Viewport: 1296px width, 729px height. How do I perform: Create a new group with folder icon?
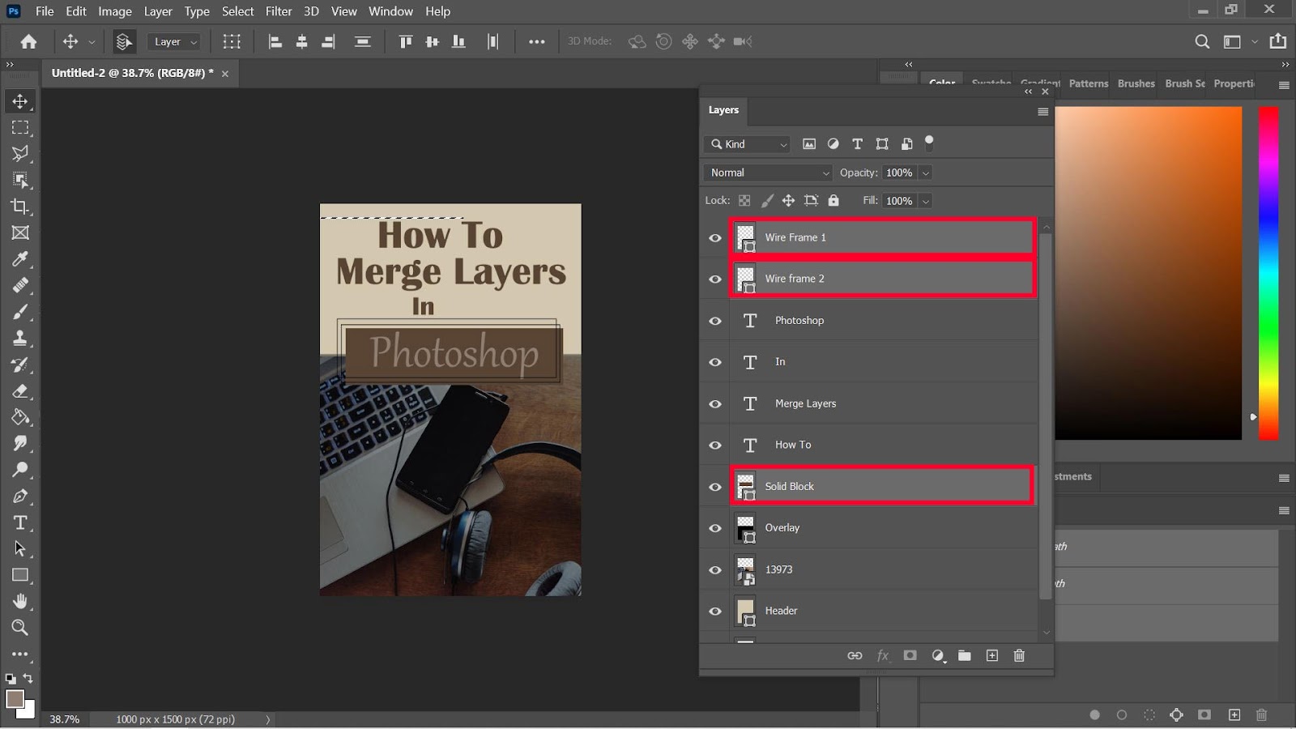[x=964, y=656]
